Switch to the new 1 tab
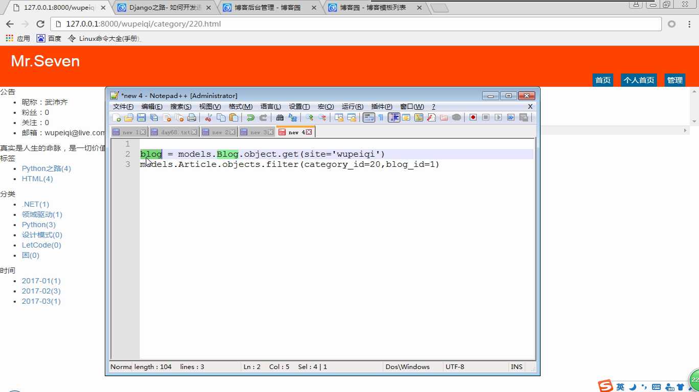 129,132
